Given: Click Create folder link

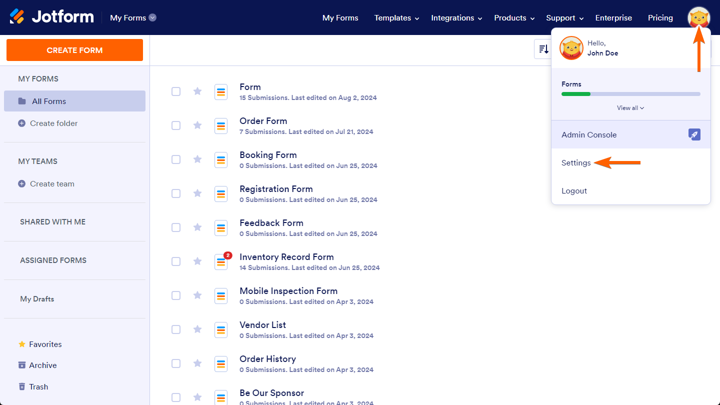Looking at the screenshot, I should pyautogui.click(x=53, y=123).
